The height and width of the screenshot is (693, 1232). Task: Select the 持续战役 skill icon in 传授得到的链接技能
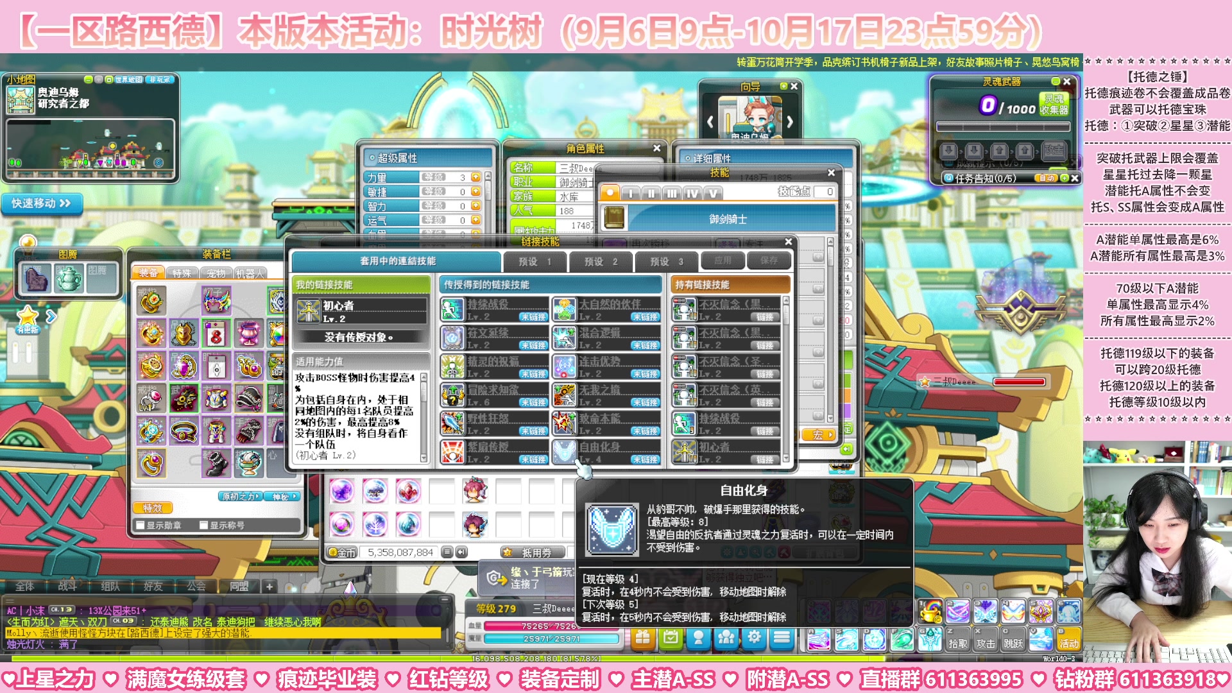tap(452, 310)
